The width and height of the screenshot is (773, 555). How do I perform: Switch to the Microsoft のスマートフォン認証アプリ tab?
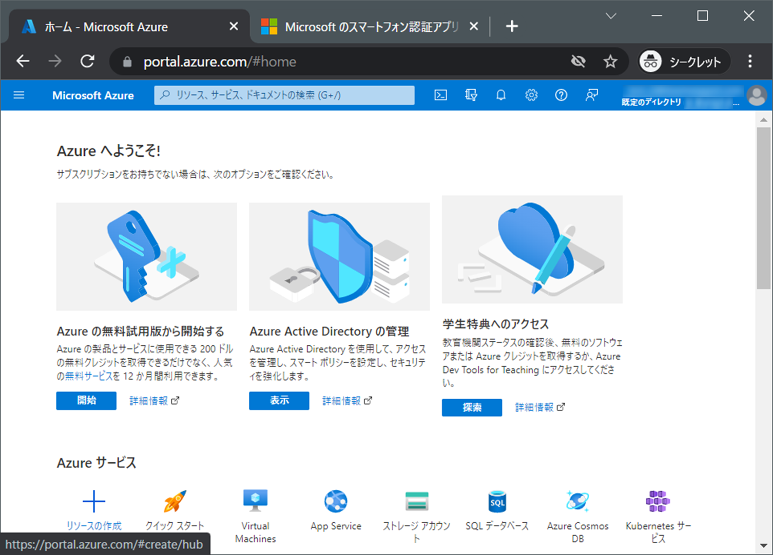[370, 27]
